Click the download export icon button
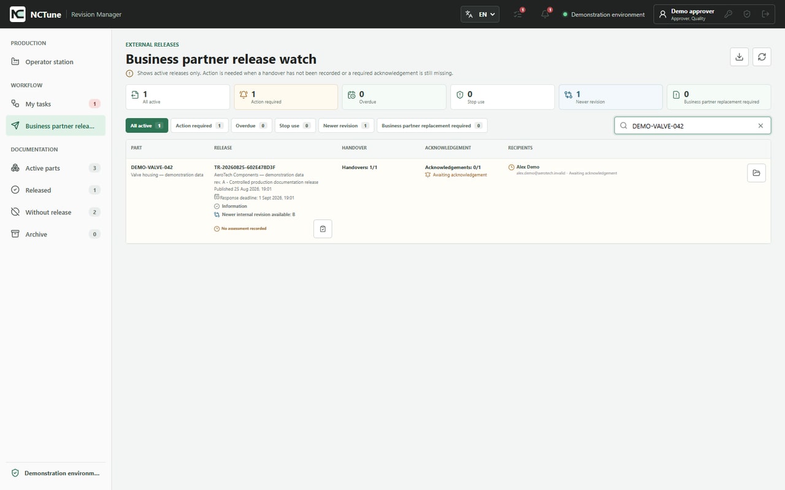The width and height of the screenshot is (785, 490). (x=740, y=57)
